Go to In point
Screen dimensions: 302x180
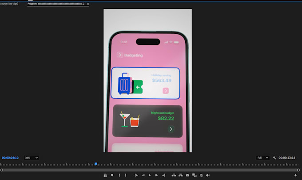pyautogui.click(x=136, y=175)
